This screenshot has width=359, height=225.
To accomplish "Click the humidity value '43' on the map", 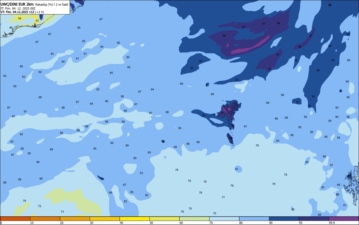I will point(37,21).
